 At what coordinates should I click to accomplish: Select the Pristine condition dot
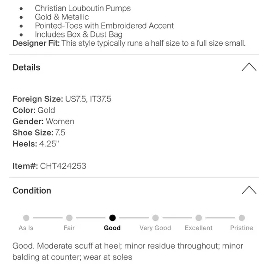tap(242, 218)
